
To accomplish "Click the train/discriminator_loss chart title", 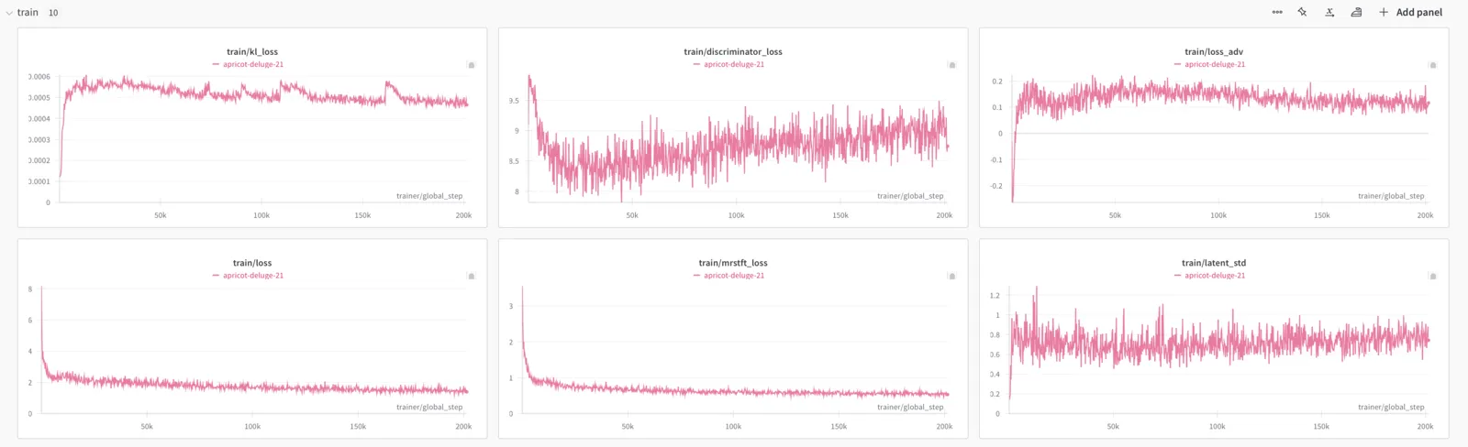I will [x=733, y=51].
